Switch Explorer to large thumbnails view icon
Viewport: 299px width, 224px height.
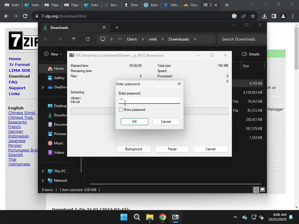click(x=263, y=190)
